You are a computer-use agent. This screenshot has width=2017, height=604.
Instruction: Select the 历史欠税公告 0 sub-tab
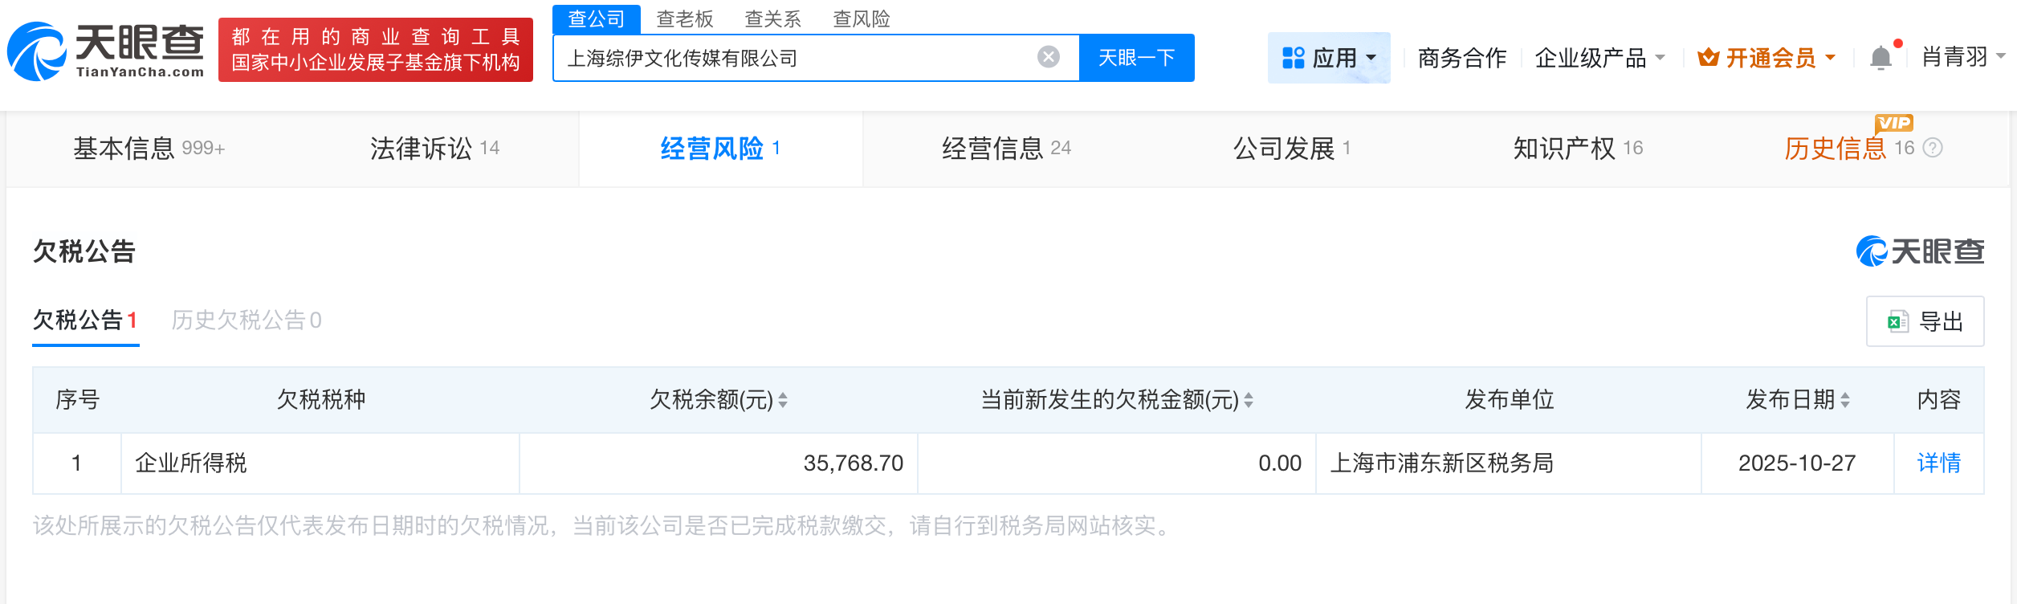click(x=247, y=320)
